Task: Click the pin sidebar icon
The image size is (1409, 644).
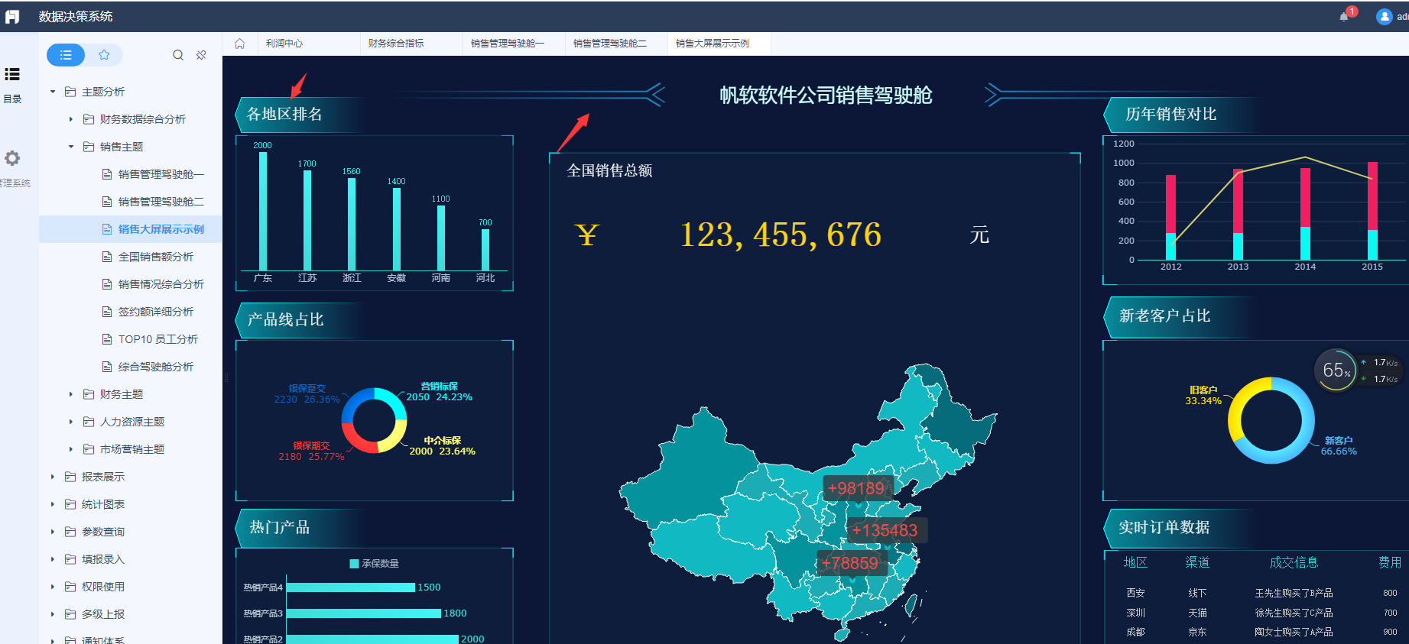Action: point(201,55)
